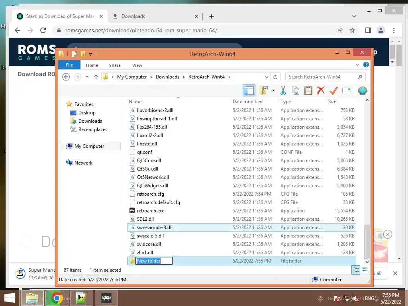Open the File ribbon tab
Screen dimensions: 408x306
[x=69, y=65]
